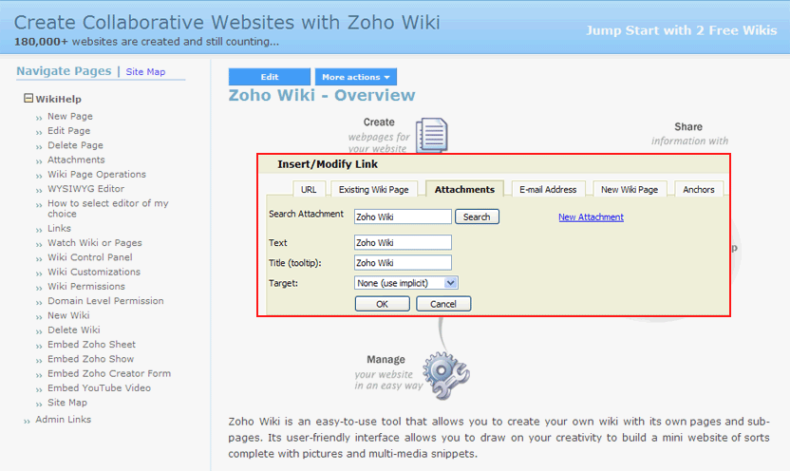Open the Wiki Permissions link

pos(86,287)
